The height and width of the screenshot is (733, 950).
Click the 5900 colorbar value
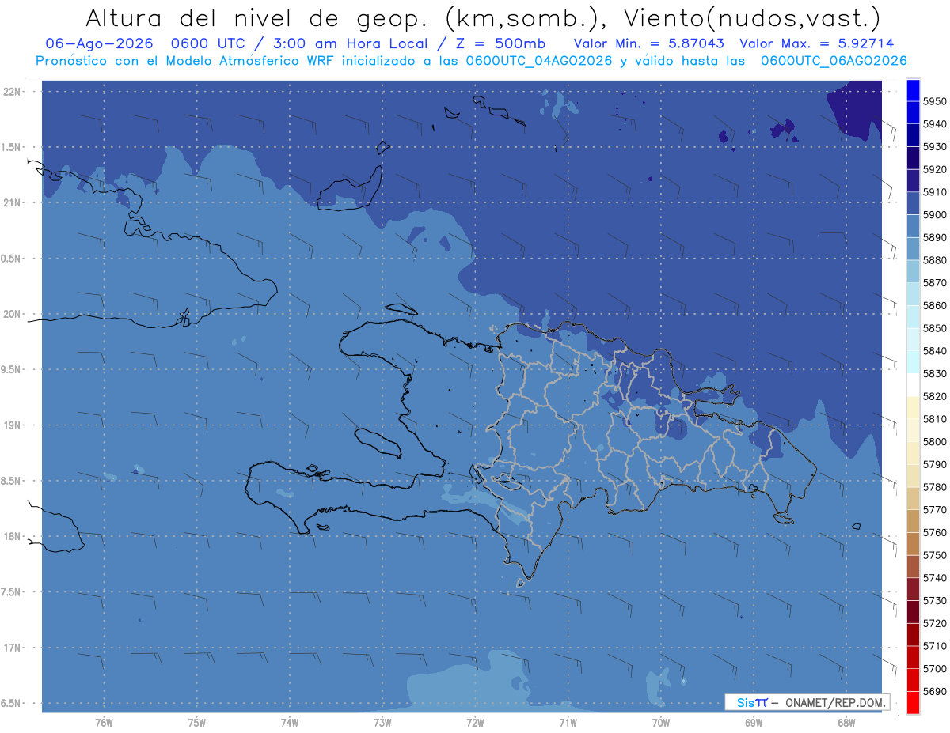(934, 214)
